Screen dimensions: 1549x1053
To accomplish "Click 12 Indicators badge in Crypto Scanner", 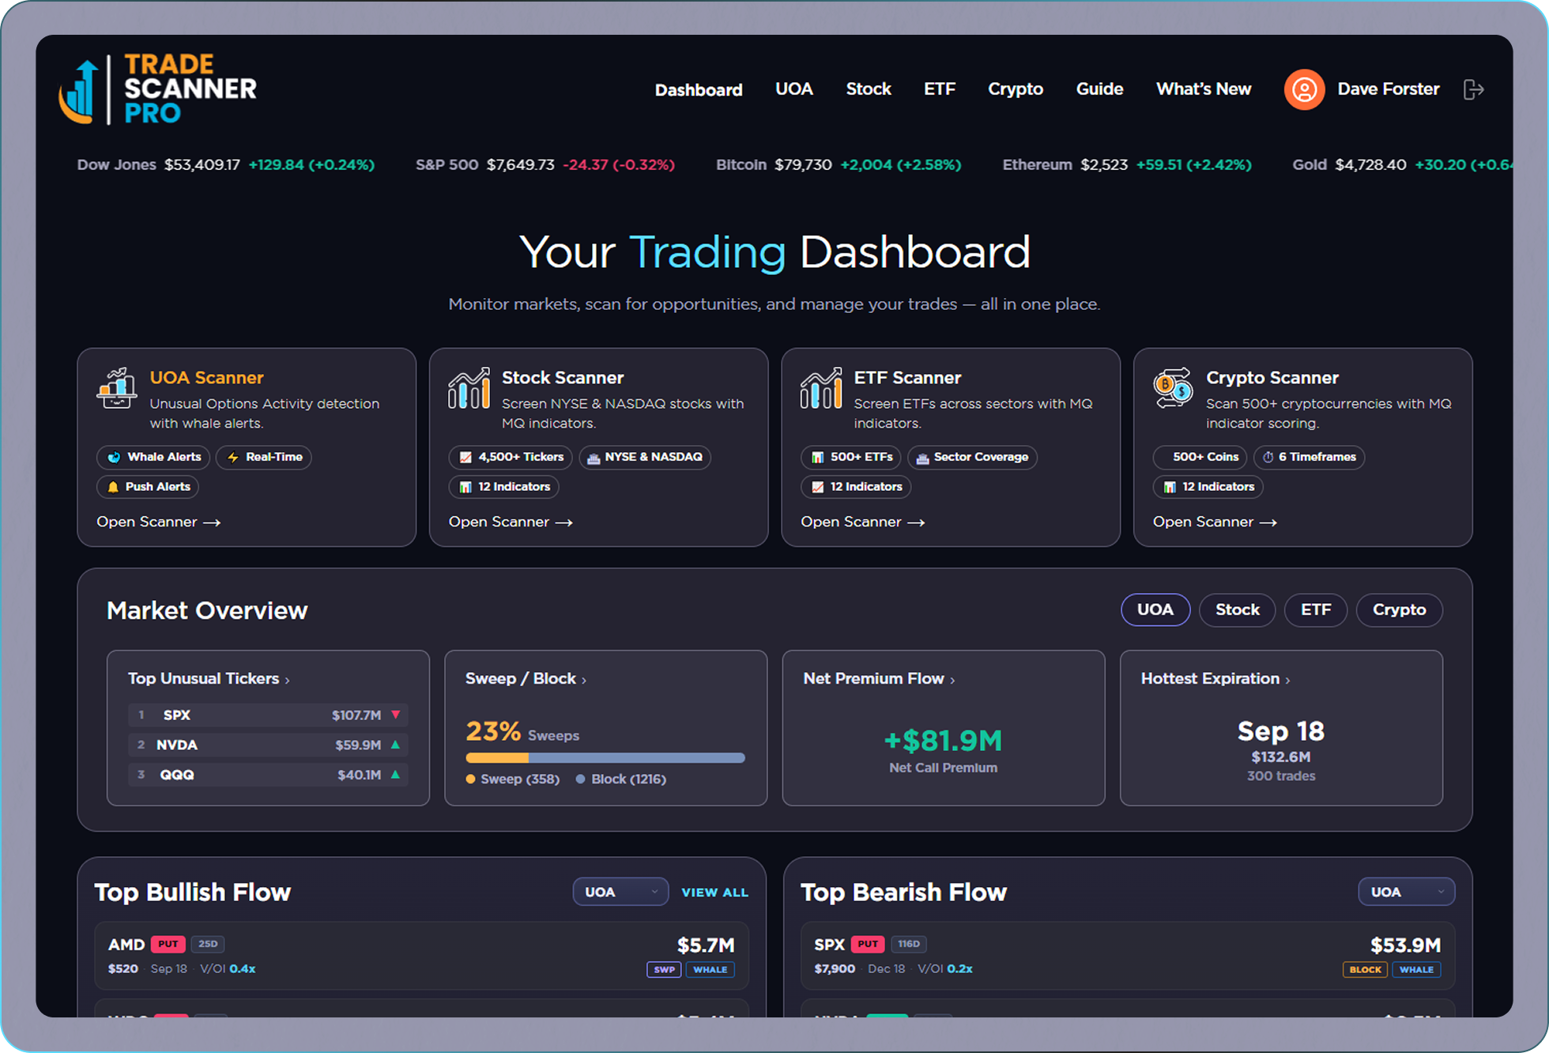I will (1208, 487).
